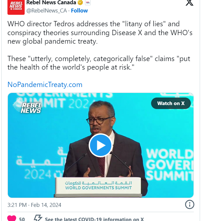Play the embedded Tedros video
The image size is (202, 221).
101,145
